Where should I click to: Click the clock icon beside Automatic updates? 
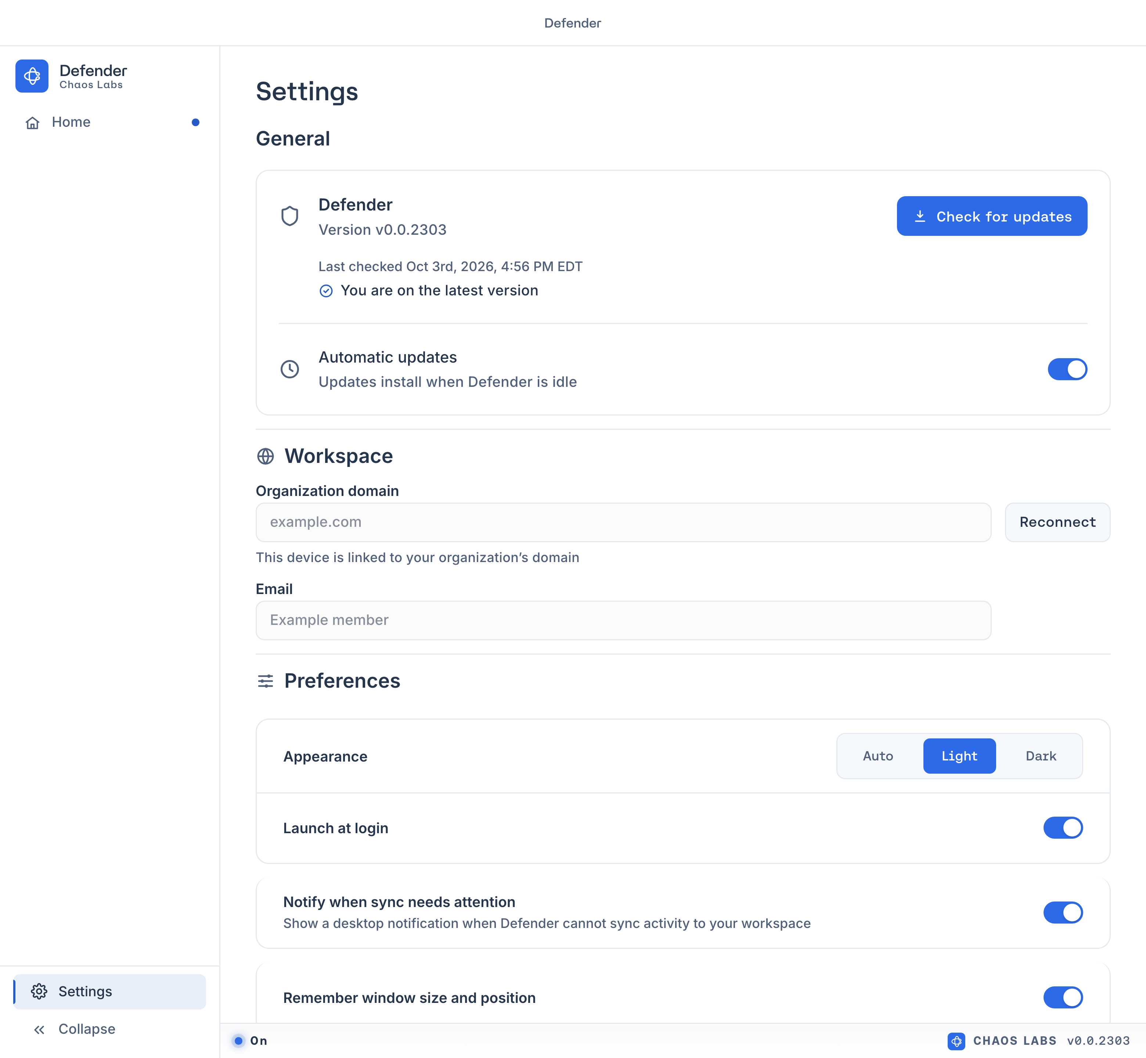[290, 369]
